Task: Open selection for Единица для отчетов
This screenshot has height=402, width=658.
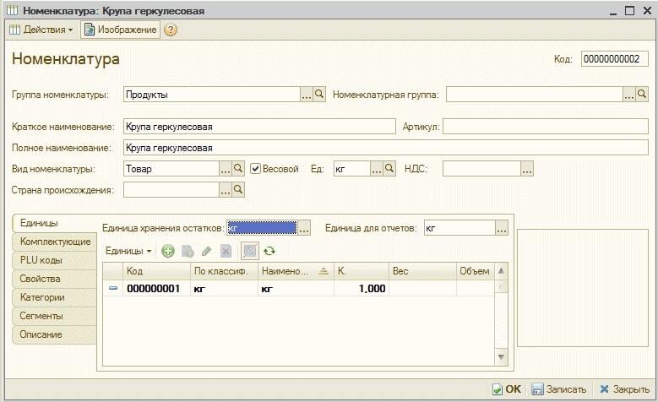Action: click(x=501, y=228)
